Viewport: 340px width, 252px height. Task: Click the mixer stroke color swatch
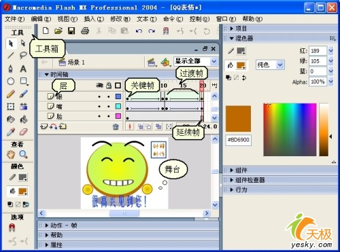pos(241,51)
